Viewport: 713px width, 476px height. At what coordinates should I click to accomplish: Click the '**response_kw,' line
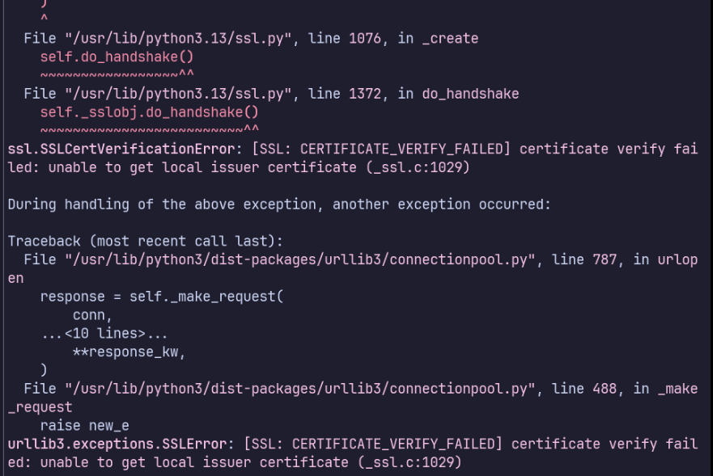tap(129, 352)
